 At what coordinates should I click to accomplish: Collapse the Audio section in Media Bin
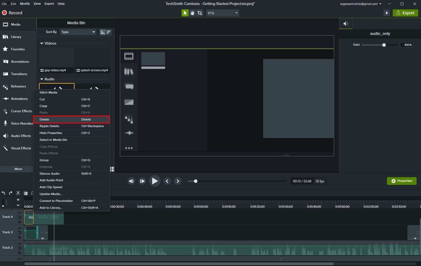(x=42, y=79)
